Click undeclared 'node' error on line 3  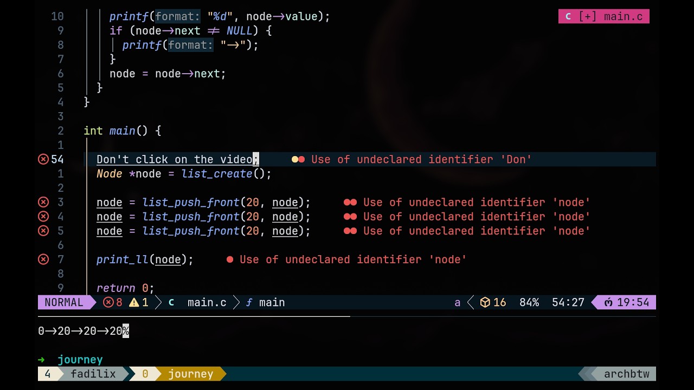click(477, 202)
